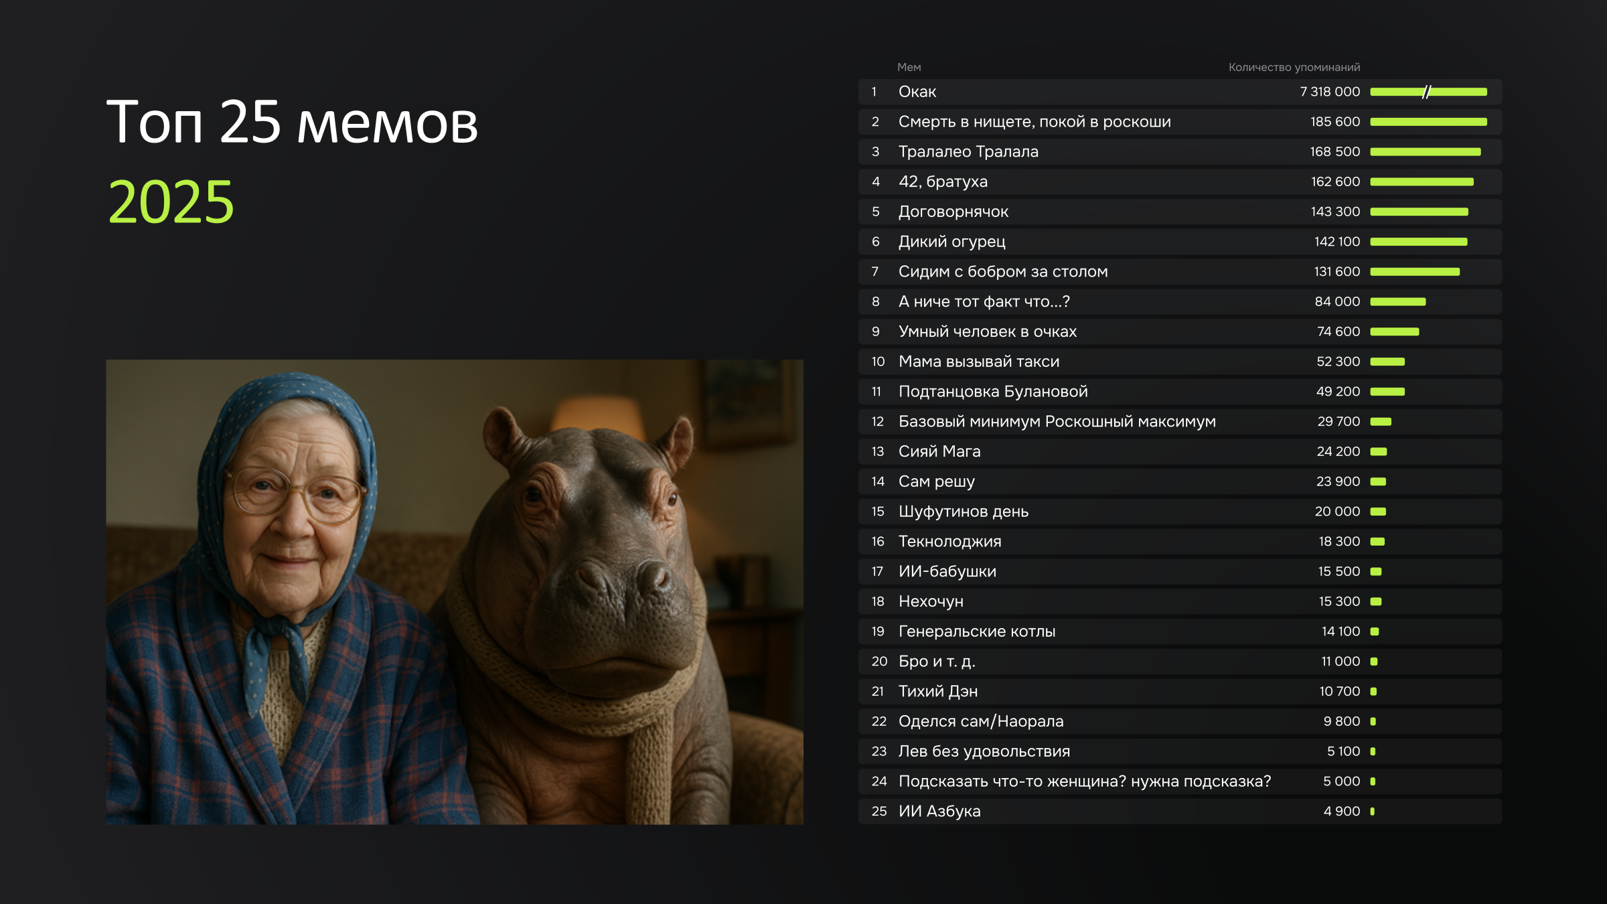Select the '42, братуха' row
Image resolution: width=1607 pixels, height=904 pixels.
(942, 181)
